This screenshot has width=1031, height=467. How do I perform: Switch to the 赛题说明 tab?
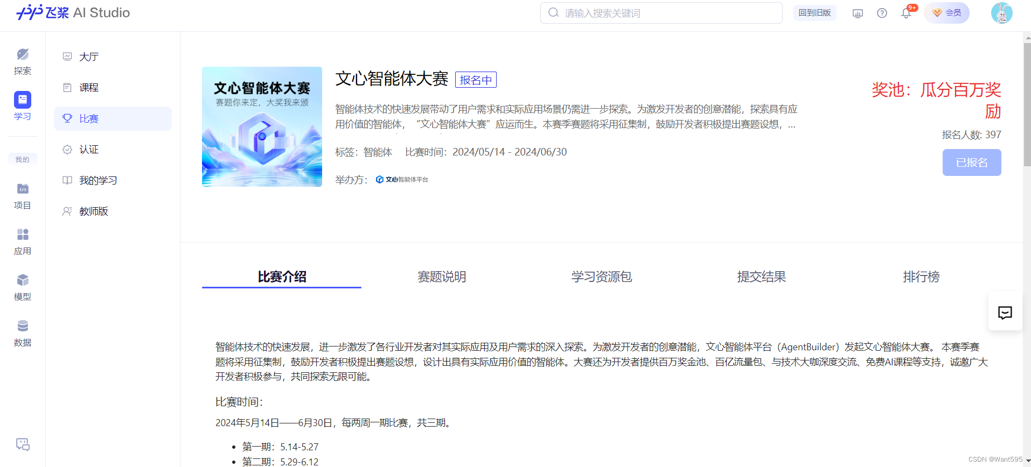point(442,277)
